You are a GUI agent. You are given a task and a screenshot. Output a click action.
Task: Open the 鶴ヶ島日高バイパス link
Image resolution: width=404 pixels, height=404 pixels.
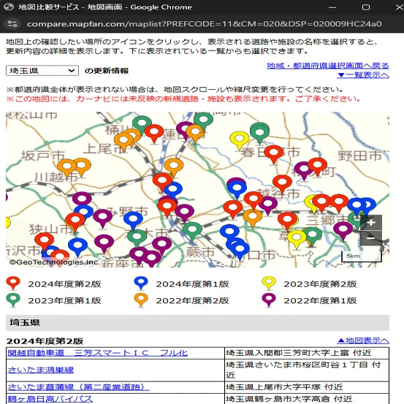[50, 399]
